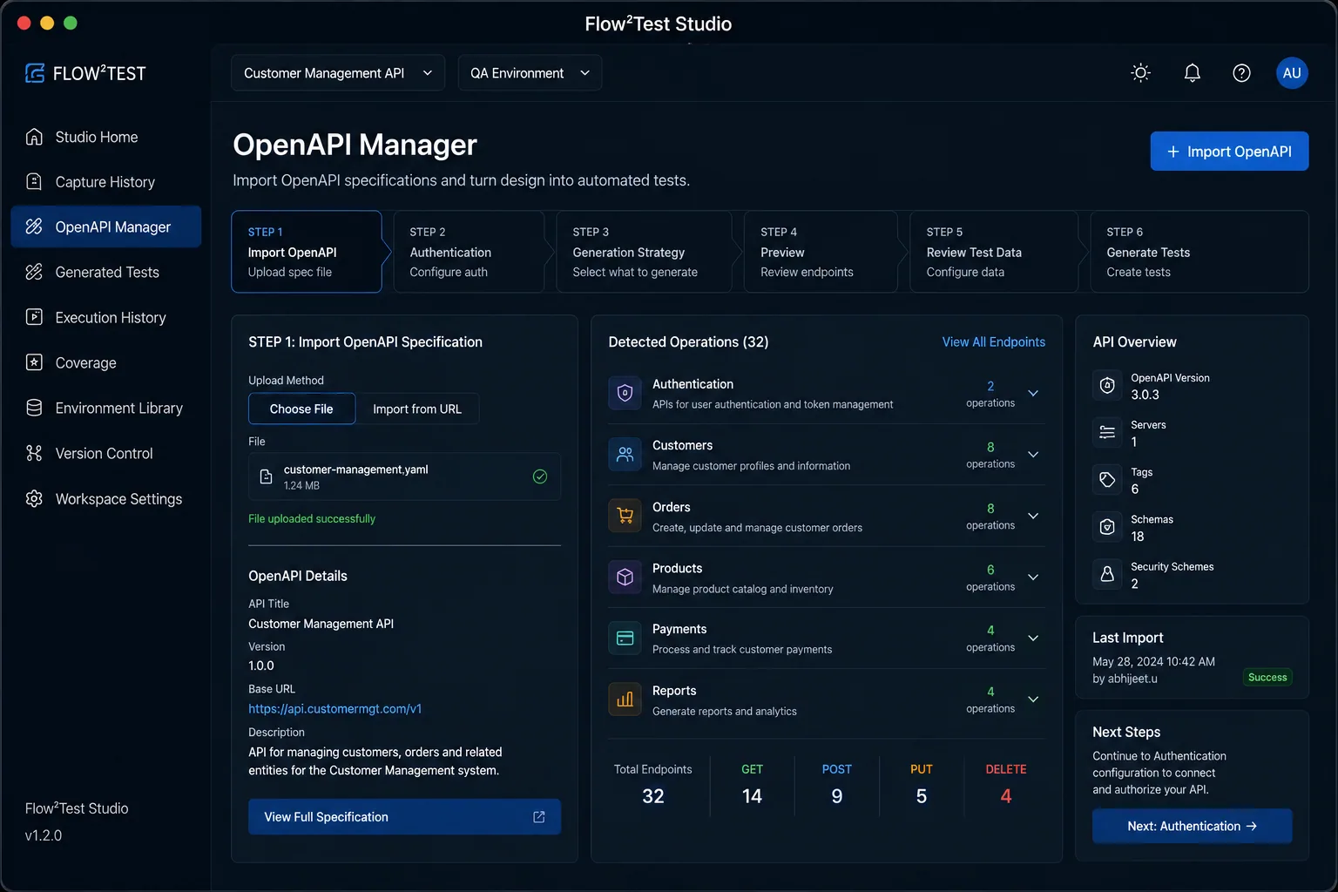Go to Step 3 Generation Strategy
Viewport: 1338px width, 892px height.
pos(644,252)
